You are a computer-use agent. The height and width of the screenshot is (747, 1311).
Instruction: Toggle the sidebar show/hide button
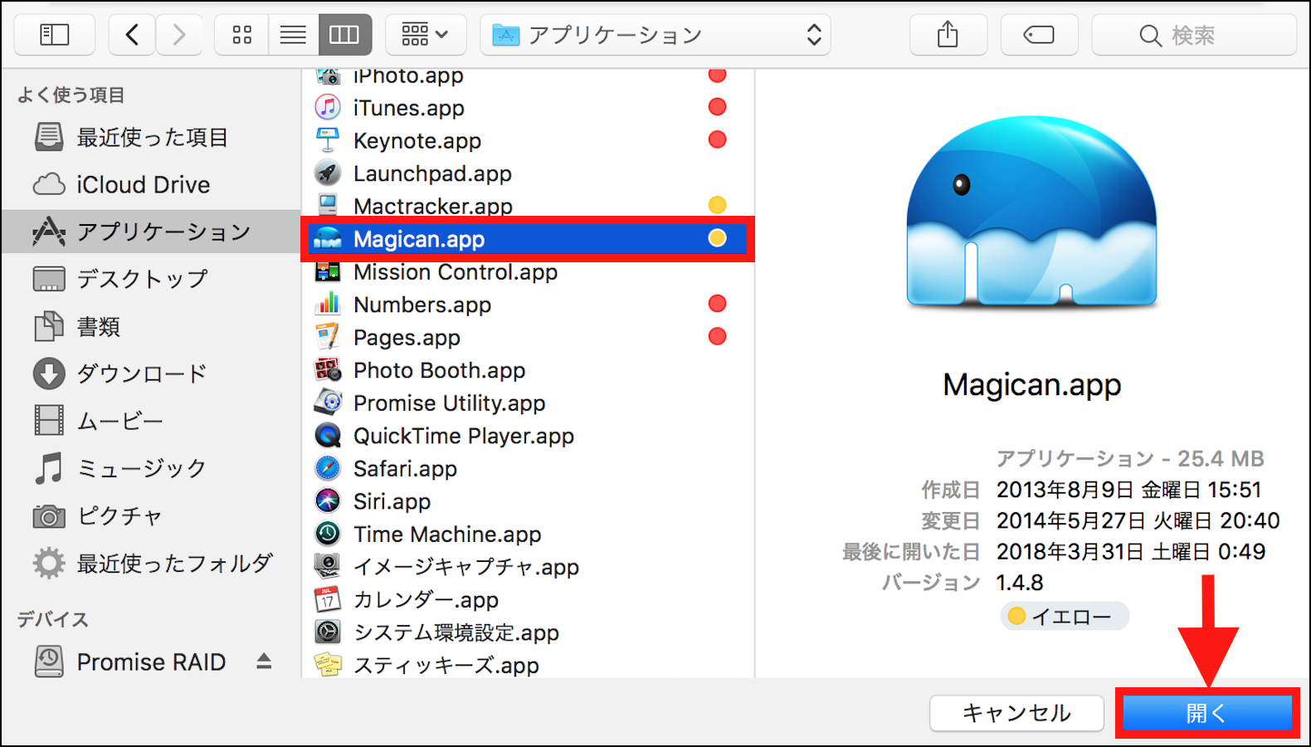coord(55,35)
